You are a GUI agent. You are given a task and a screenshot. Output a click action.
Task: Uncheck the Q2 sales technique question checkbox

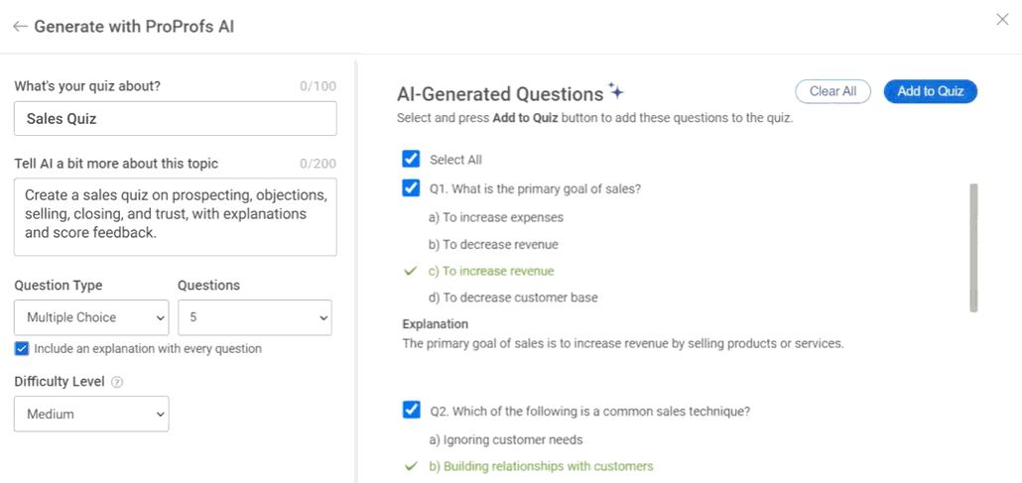(411, 411)
